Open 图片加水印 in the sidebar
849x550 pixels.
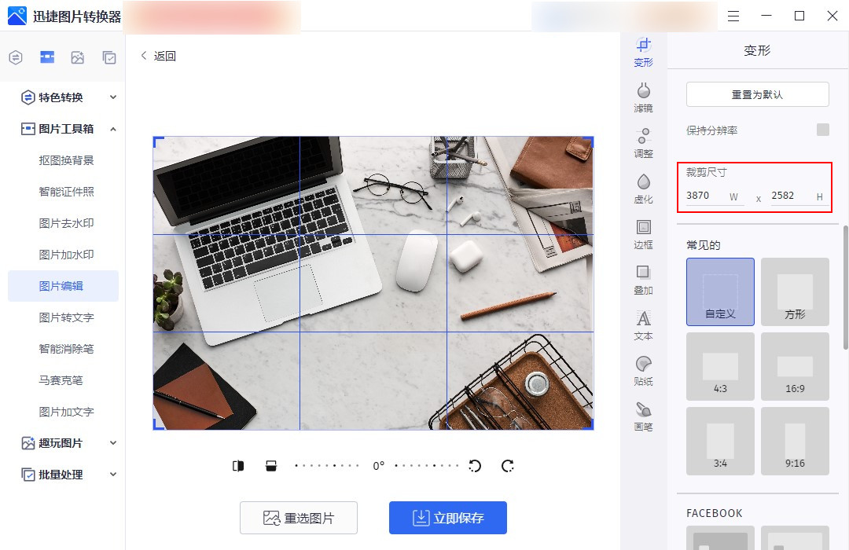(x=66, y=255)
